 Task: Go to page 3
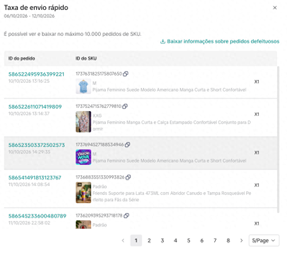click(x=163, y=240)
